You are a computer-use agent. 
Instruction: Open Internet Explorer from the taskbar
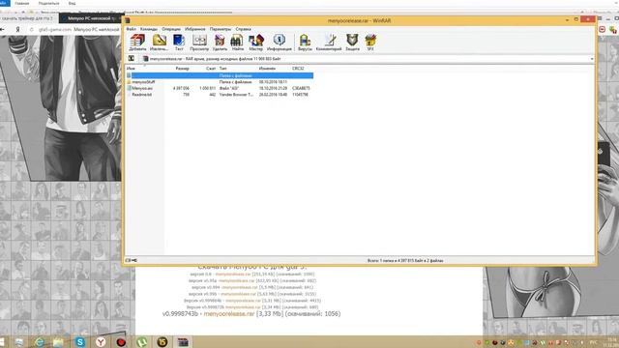[x=39, y=342]
